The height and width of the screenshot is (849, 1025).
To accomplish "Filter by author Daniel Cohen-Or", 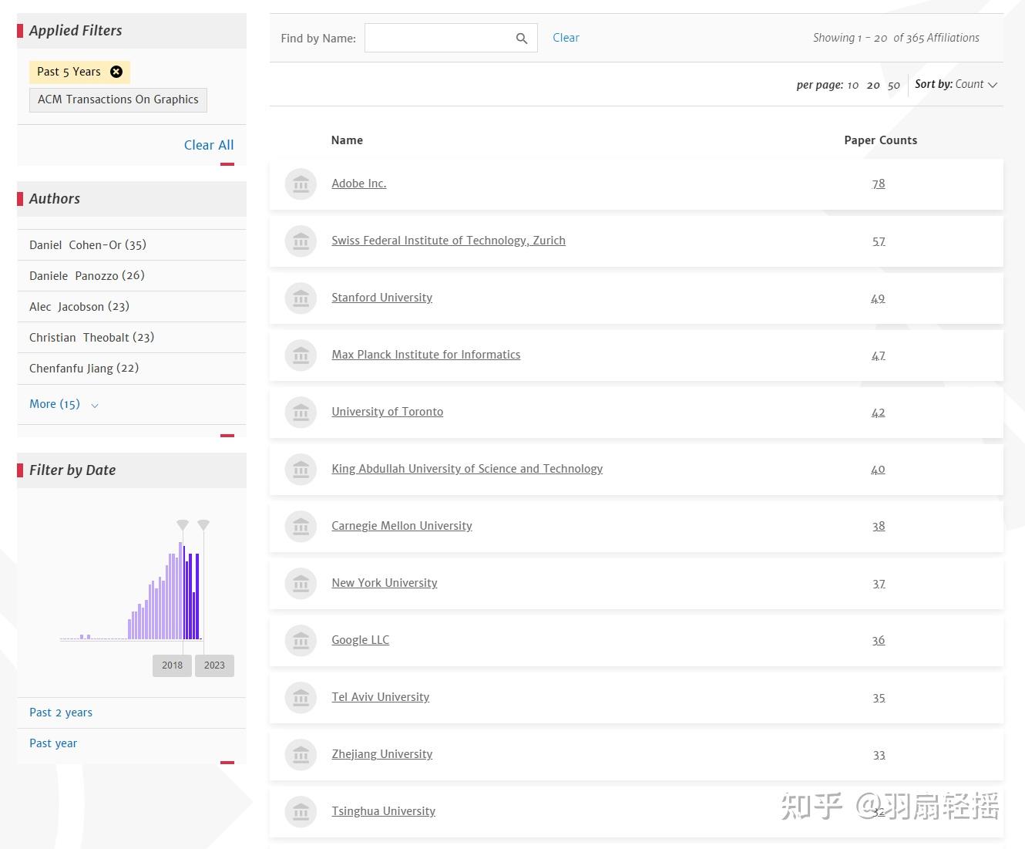I will click(88, 244).
